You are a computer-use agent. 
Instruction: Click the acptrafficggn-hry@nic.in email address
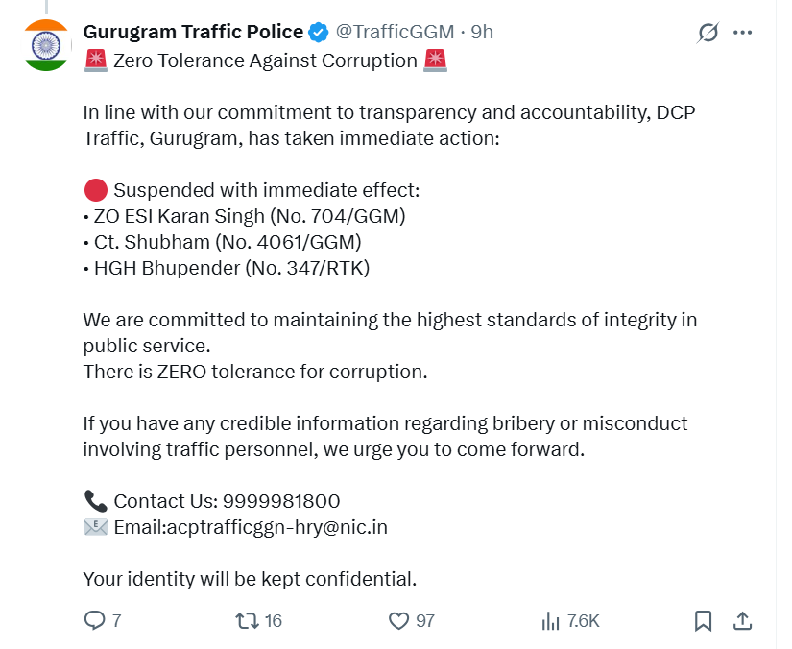277,527
